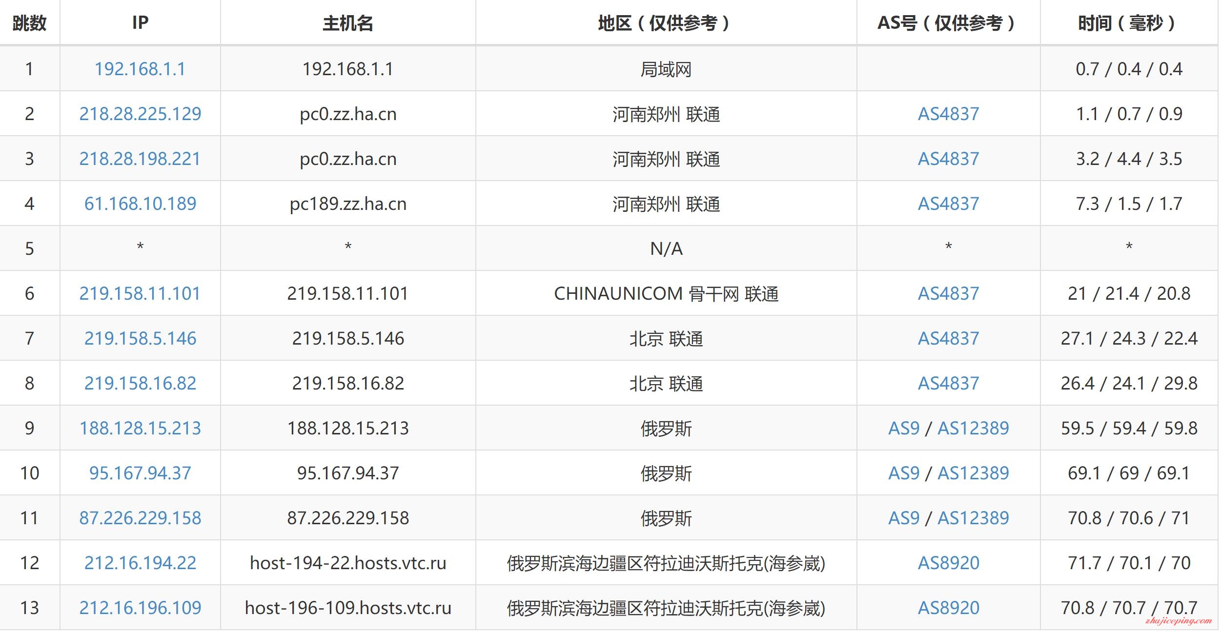The height and width of the screenshot is (637, 1221).
Task: Click time value 71.7 / 70.1 / 70
Action: click(1129, 563)
